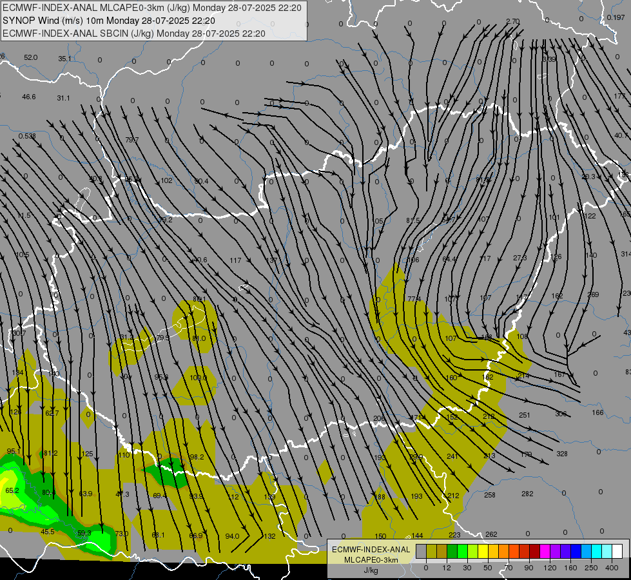Click the legend scale label '50'

click(488, 568)
